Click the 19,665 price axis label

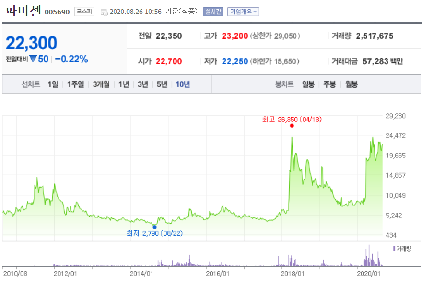(x=395, y=156)
